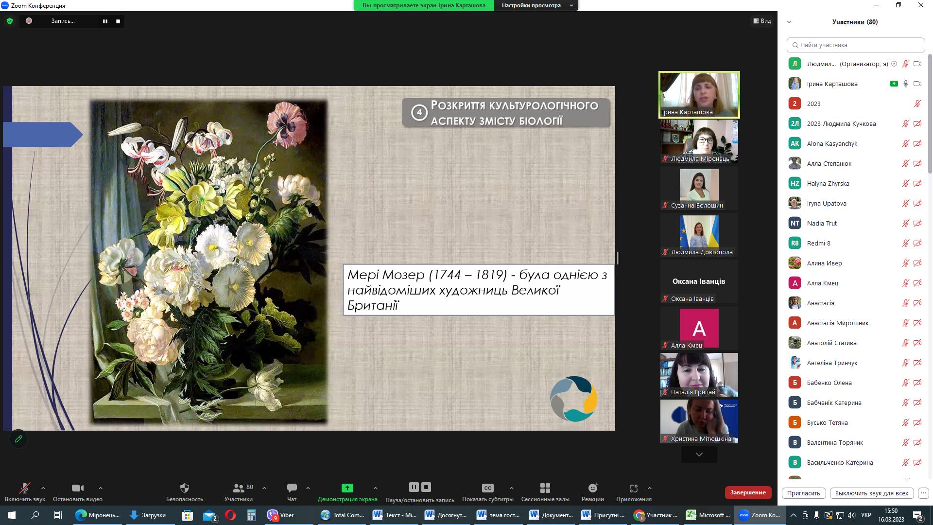
Task: Click the green encryption shield icon
Action: click(9, 21)
